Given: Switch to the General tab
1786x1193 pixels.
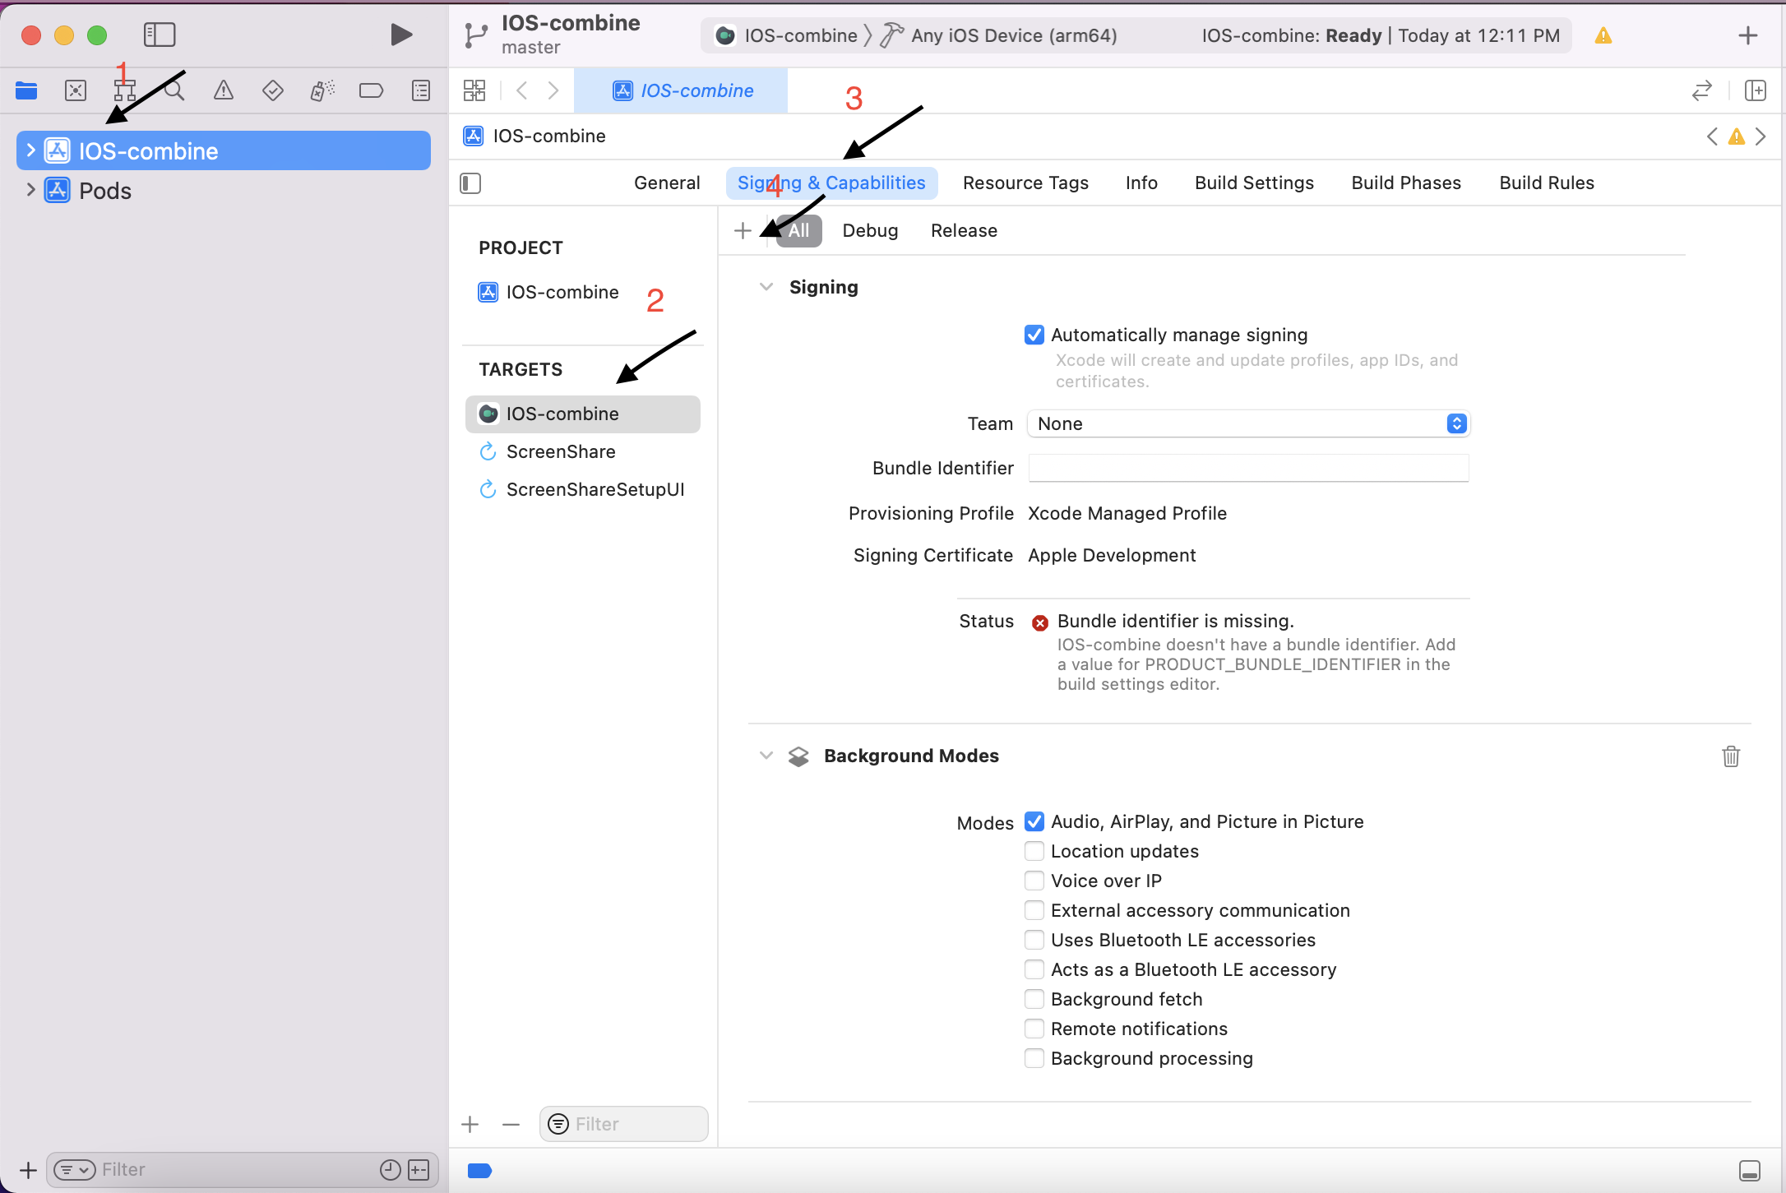Looking at the screenshot, I should point(667,183).
